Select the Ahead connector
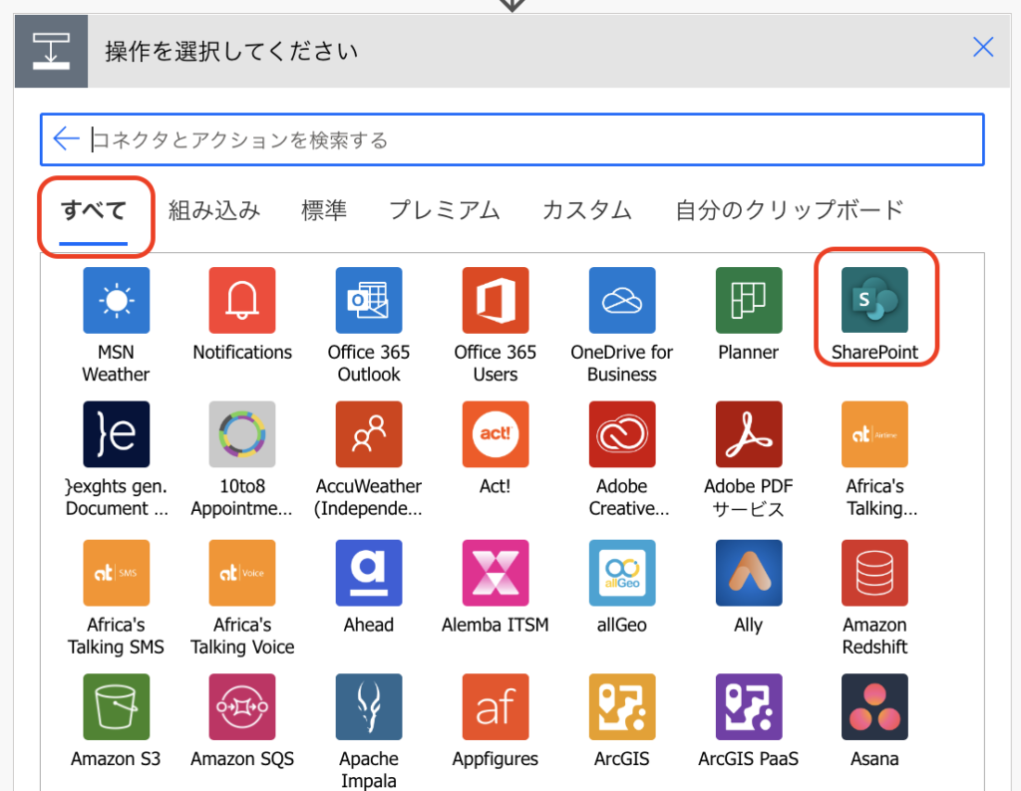Viewport: 1021px width, 791px height. click(x=369, y=573)
